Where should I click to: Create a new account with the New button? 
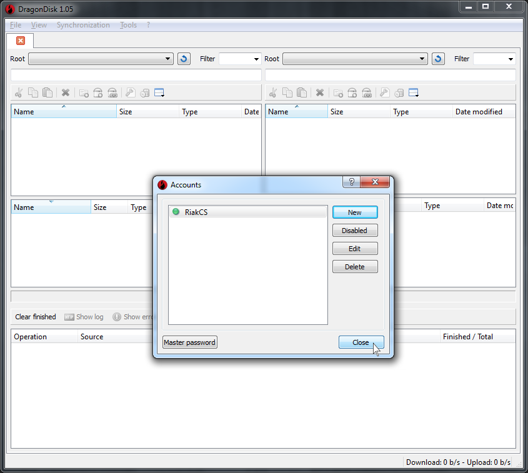(355, 212)
